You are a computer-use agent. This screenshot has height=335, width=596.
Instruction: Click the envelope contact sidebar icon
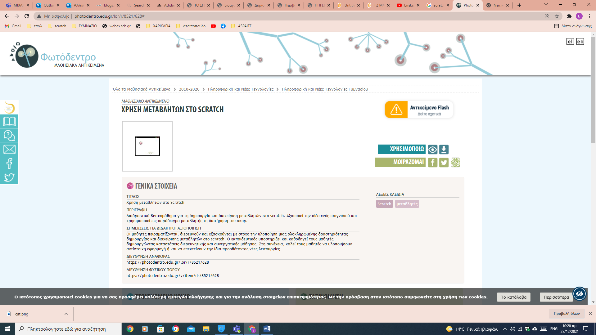9,149
